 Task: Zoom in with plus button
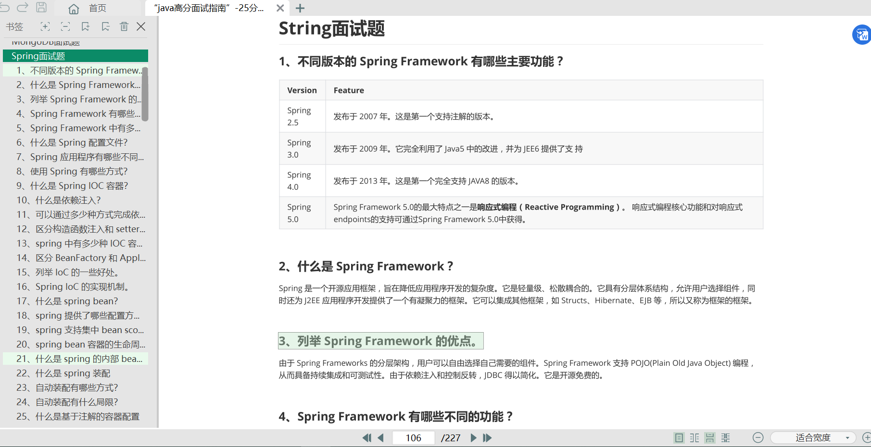[866, 438]
